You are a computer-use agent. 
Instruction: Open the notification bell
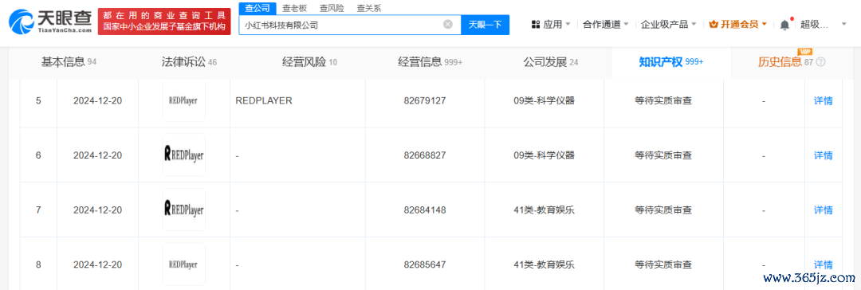pyautogui.click(x=784, y=25)
